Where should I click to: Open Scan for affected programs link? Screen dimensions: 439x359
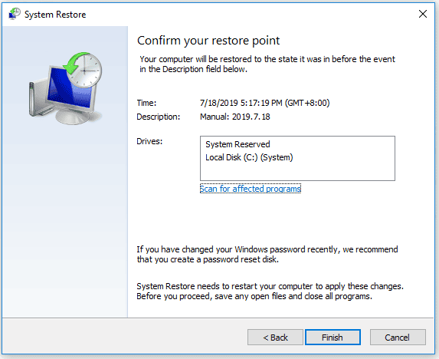click(251, 189)
